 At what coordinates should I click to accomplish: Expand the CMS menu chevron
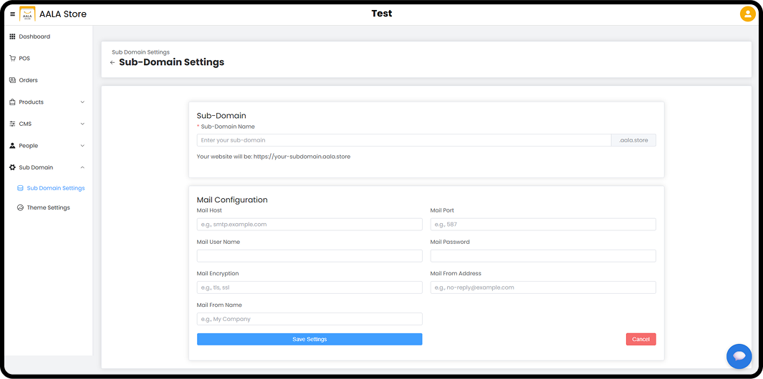point(82,124)
